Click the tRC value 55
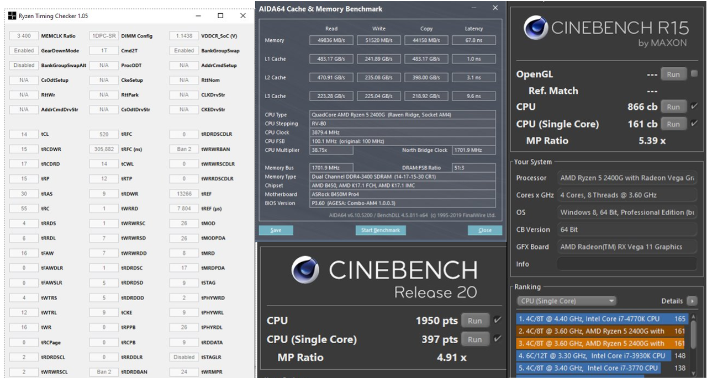Screen dimensions: 707x378 (24, 209)
